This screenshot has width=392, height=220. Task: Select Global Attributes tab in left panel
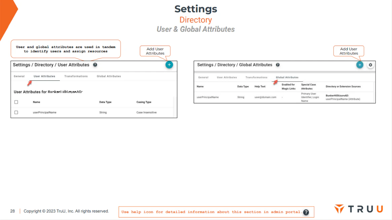point(109,76)
